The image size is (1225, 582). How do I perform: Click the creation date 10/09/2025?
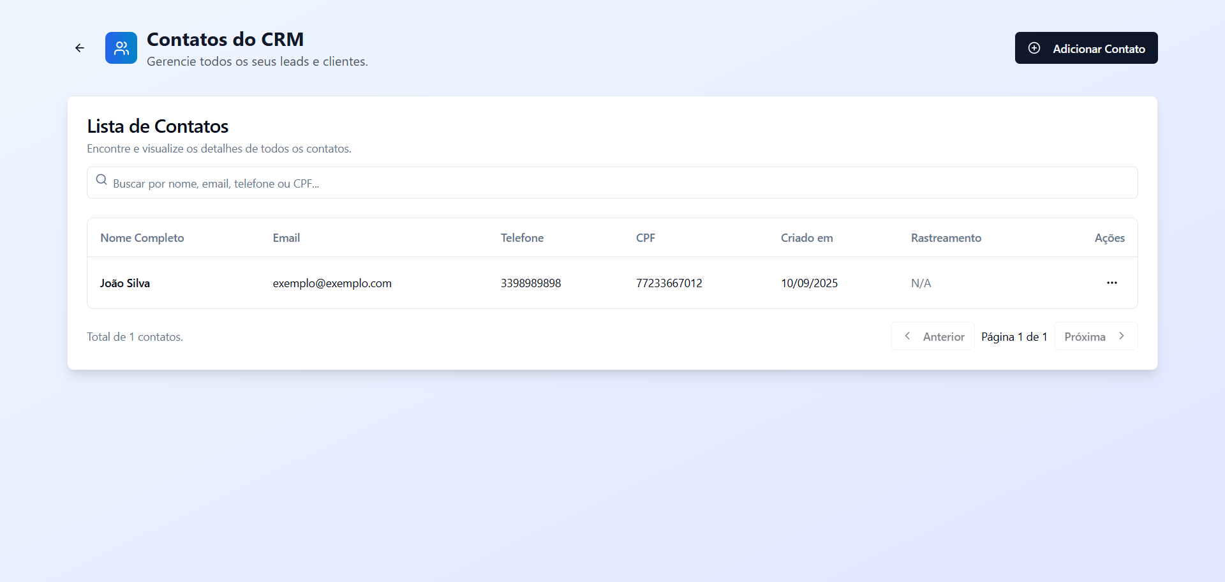(x=809, y=283)
